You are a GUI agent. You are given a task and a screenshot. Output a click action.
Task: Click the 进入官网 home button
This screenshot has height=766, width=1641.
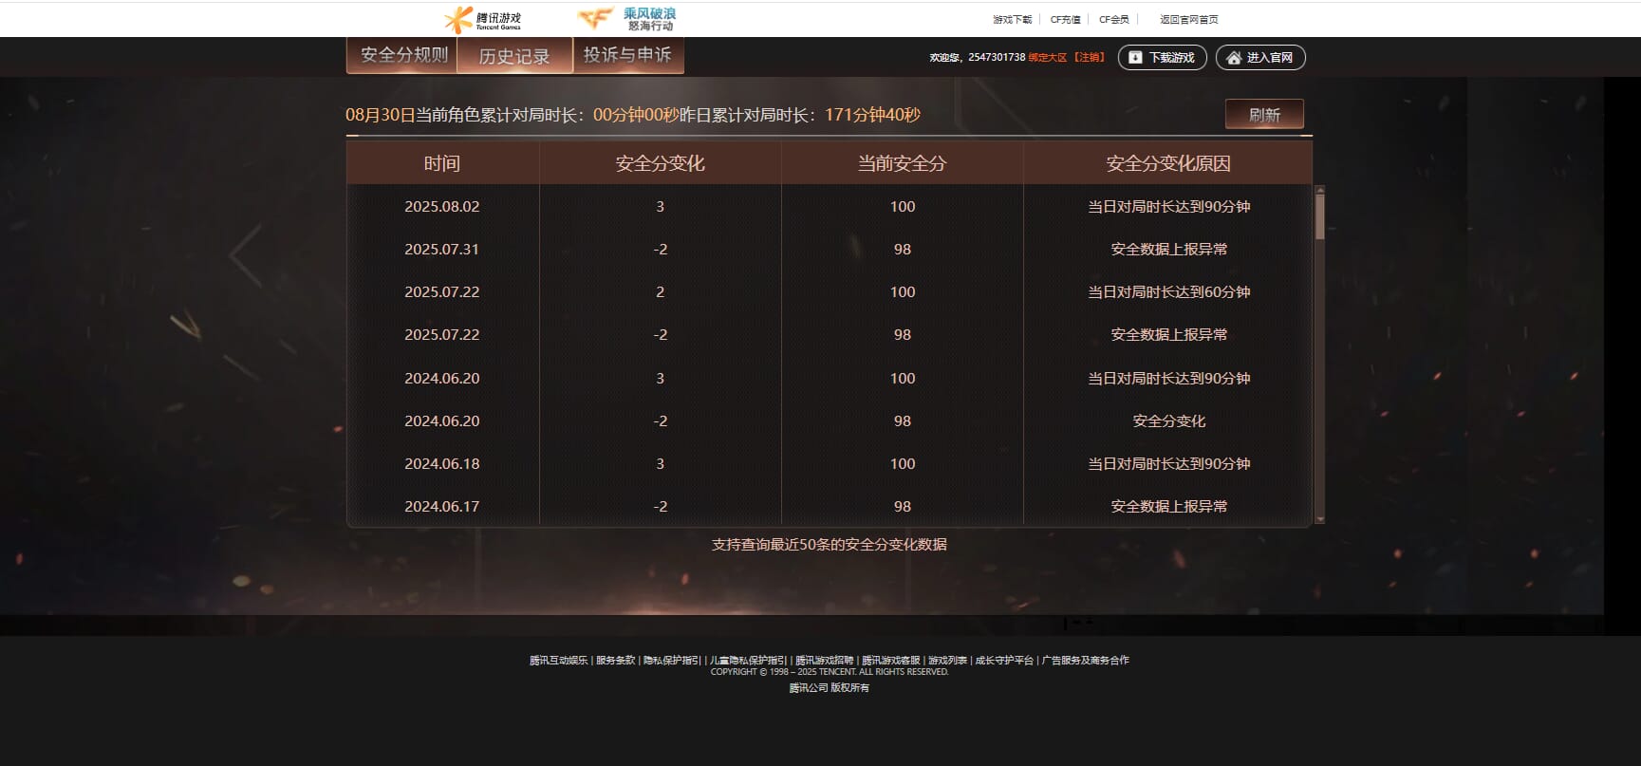(x=1260, y=58)
